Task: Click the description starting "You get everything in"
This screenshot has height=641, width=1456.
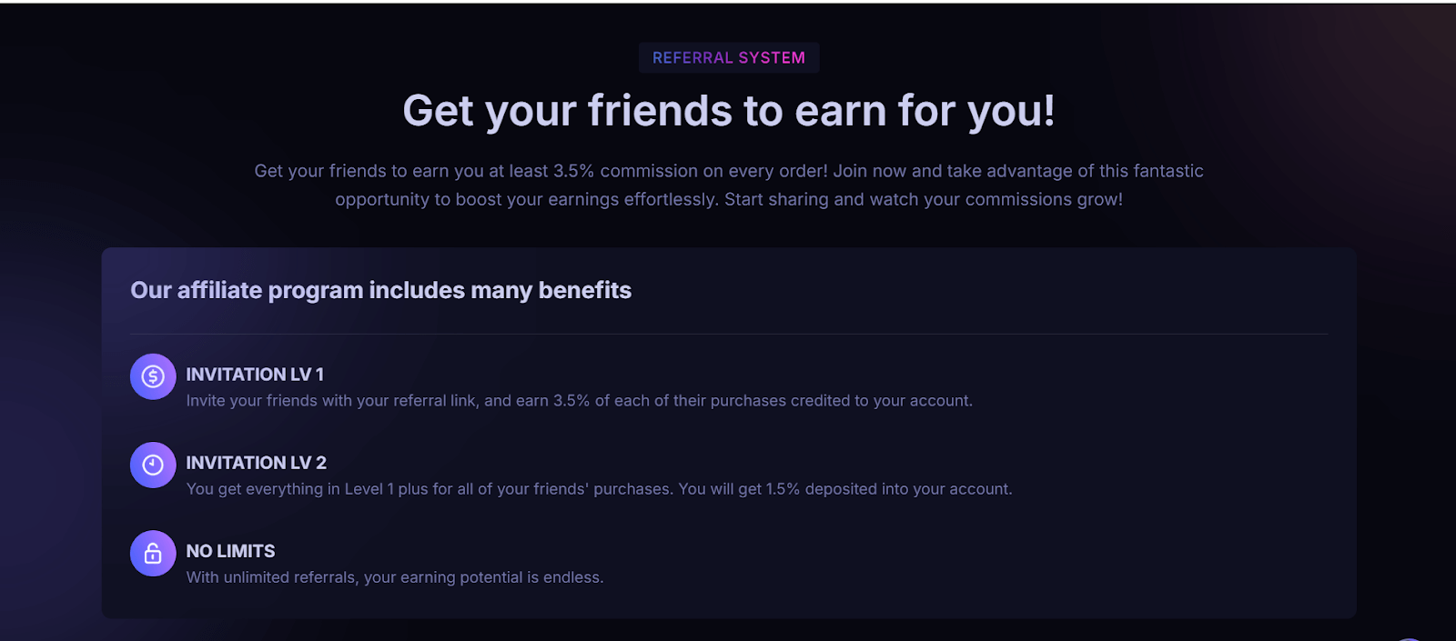Action: [599, 489]
